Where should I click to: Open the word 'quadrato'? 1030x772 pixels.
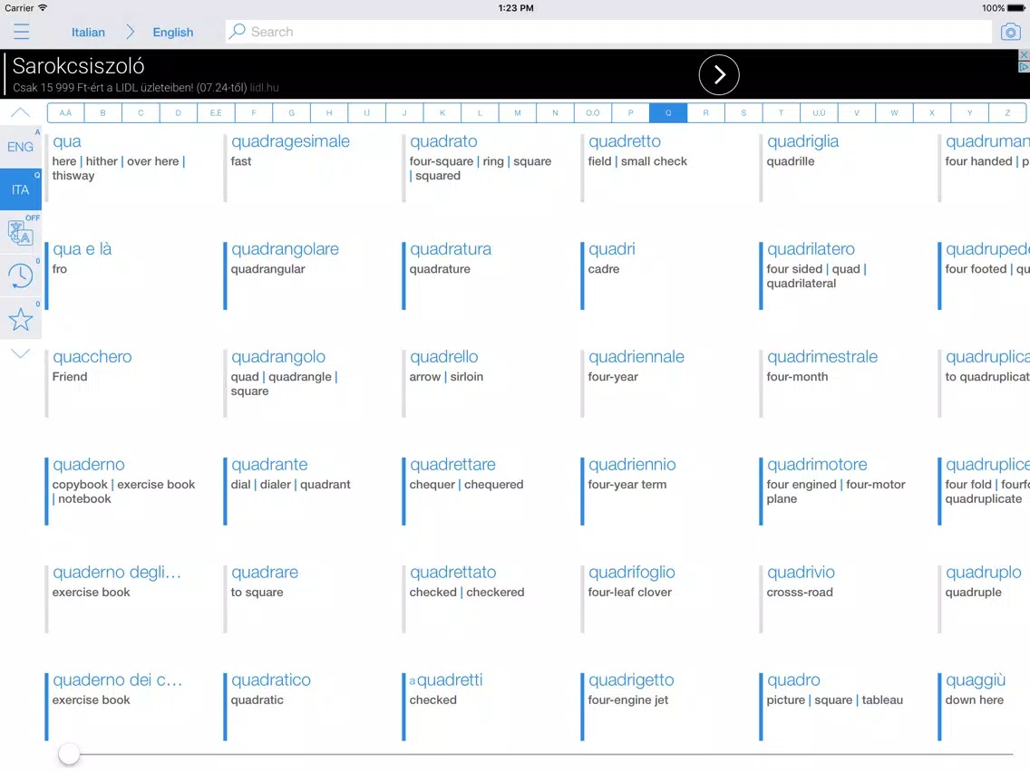tap(443, 141)
